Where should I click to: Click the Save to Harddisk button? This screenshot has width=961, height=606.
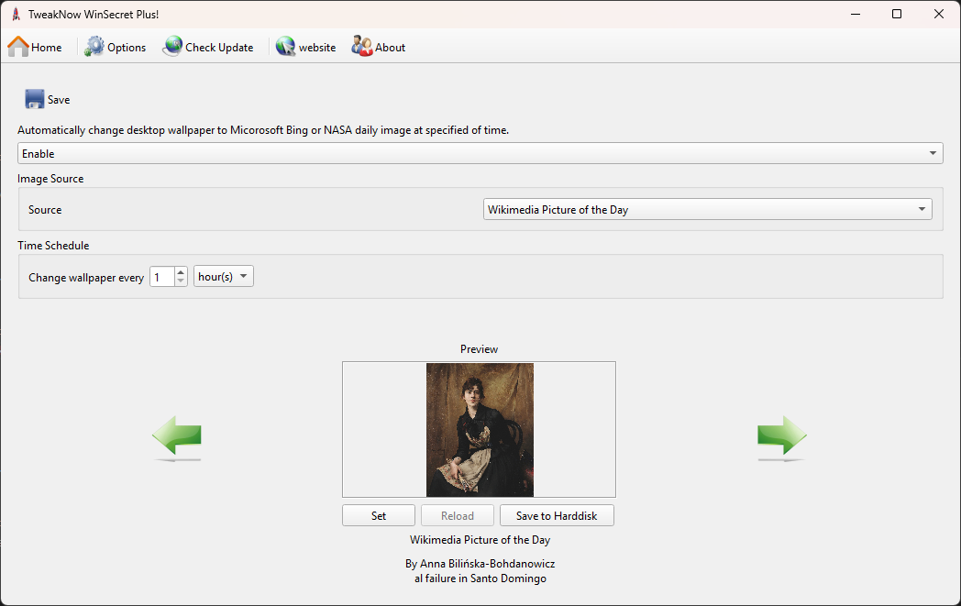coord(557,516)
